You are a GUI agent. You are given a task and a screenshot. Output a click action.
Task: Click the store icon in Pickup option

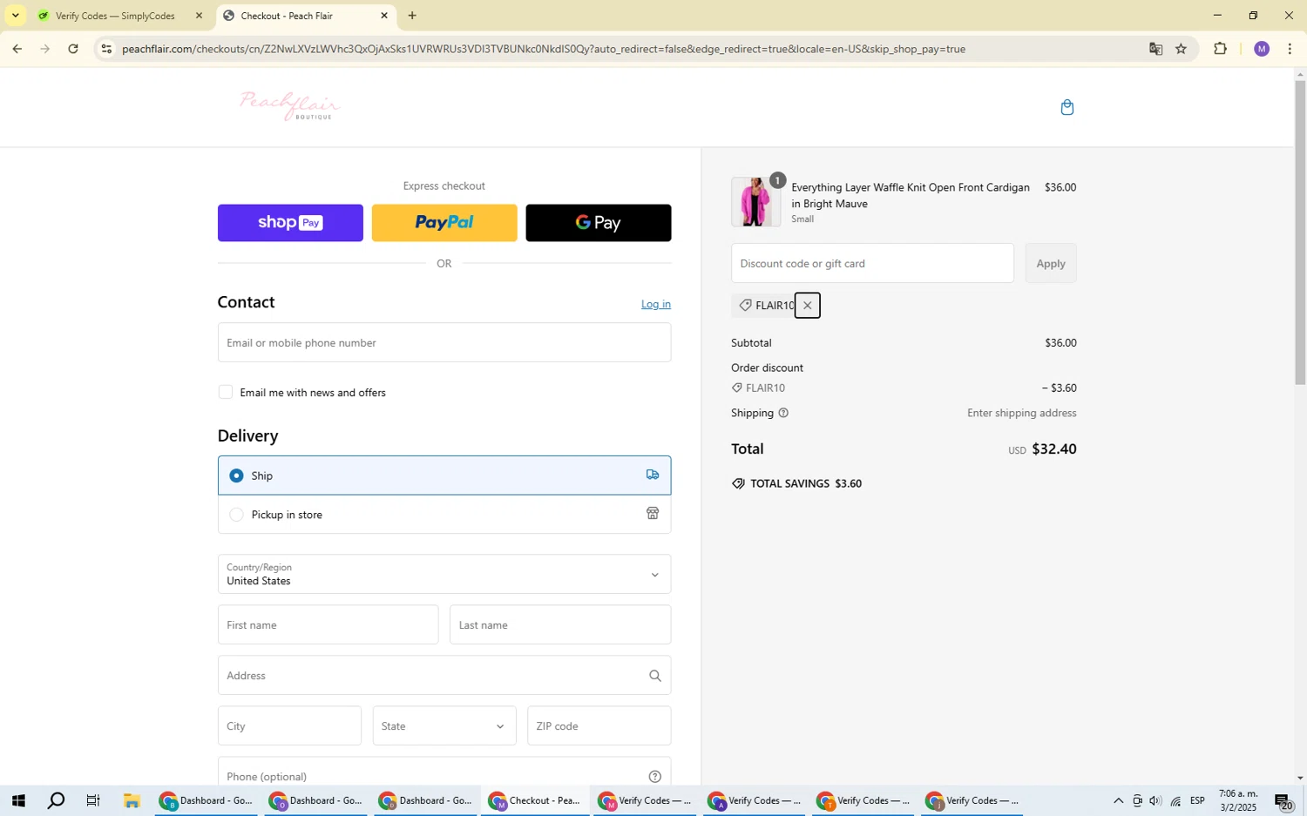pos(653,514)
